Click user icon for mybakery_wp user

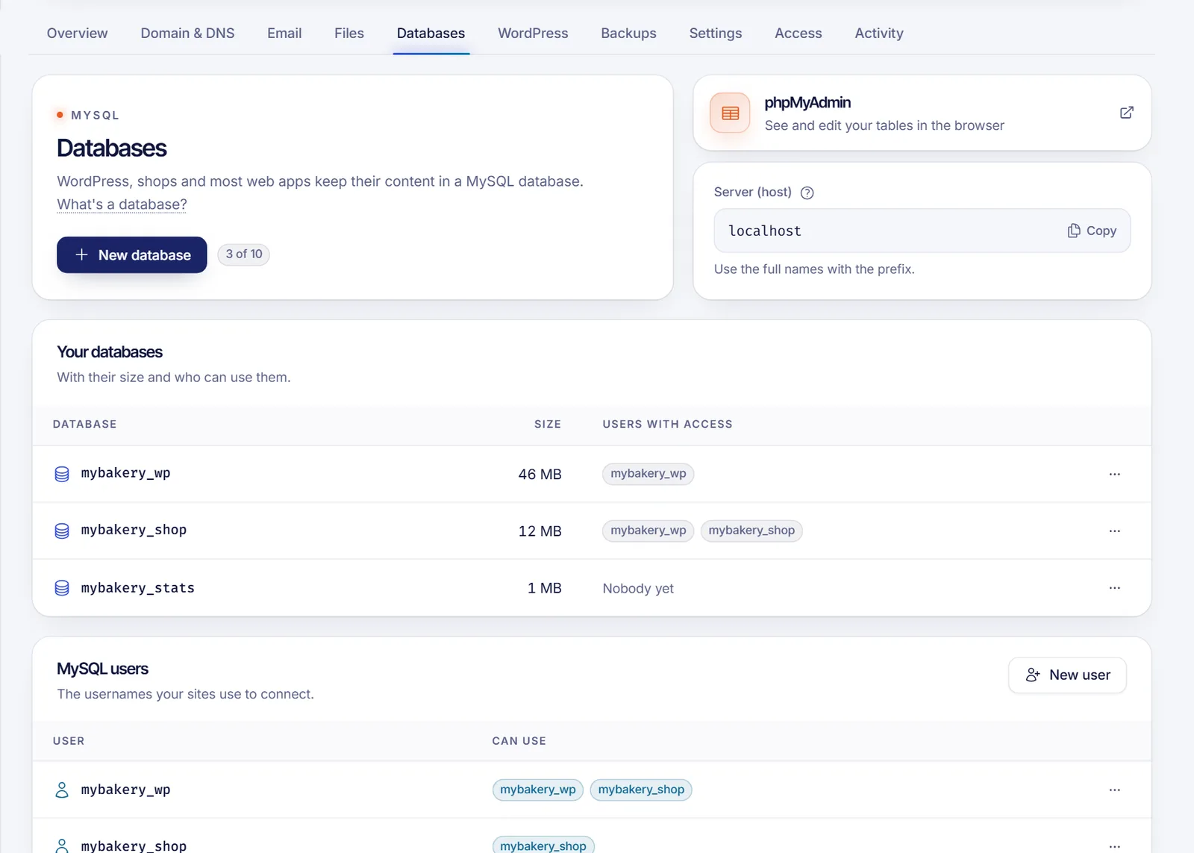pyautogui.click(x=62, y=790)
